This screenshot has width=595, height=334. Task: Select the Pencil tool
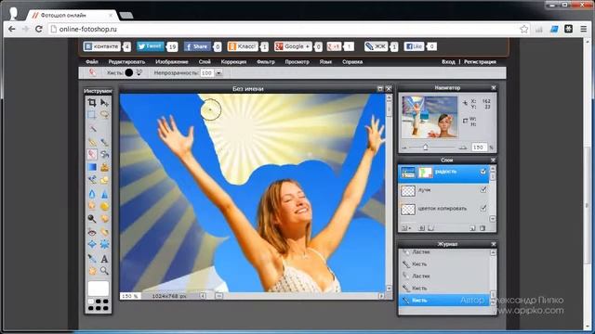[92, 142]
